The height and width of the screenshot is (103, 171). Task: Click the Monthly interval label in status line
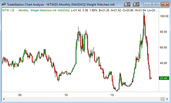pos(22,10)
